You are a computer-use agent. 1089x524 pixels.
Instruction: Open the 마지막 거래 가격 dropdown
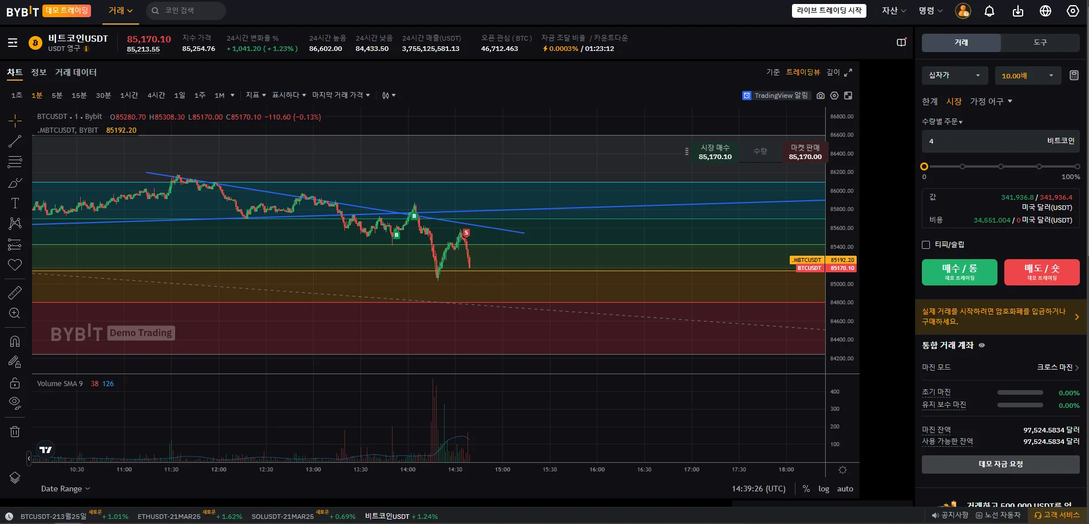point(341,95)
